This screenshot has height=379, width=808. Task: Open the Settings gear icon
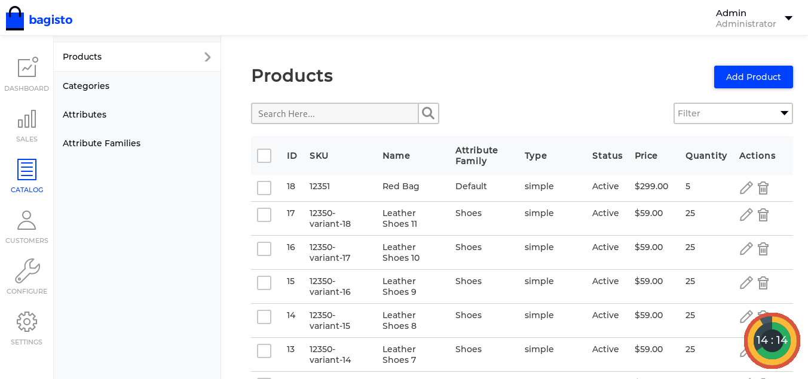coord(27,322)
